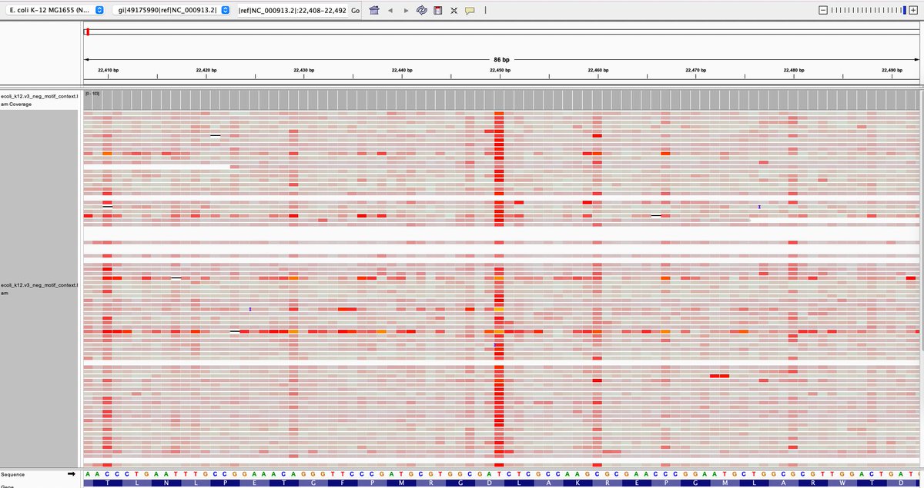Screen dimensions: 924x488
Task: Click the 22,460 bp ruler label
Action: (x=598, y=70)
